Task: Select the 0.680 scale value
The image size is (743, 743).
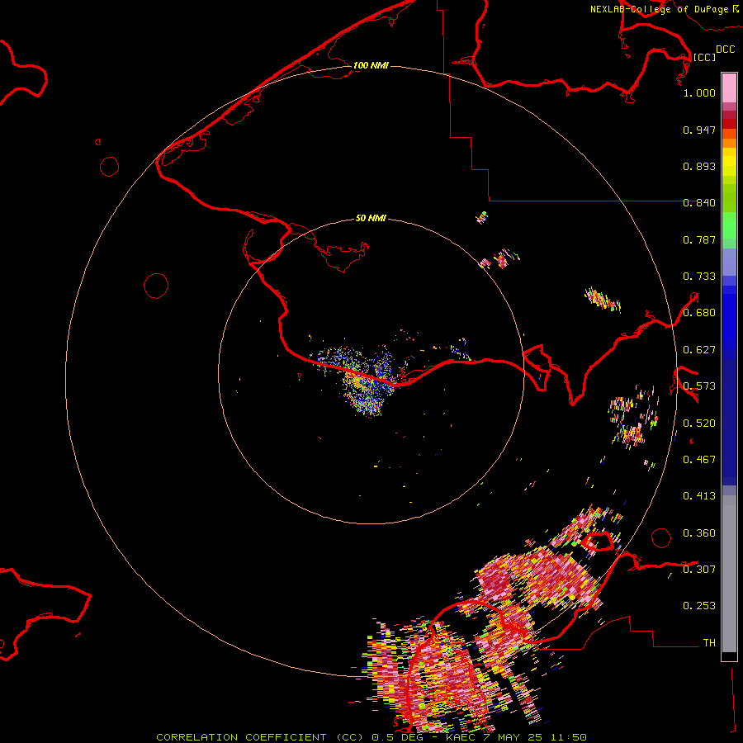Action: tap(699, 313)
